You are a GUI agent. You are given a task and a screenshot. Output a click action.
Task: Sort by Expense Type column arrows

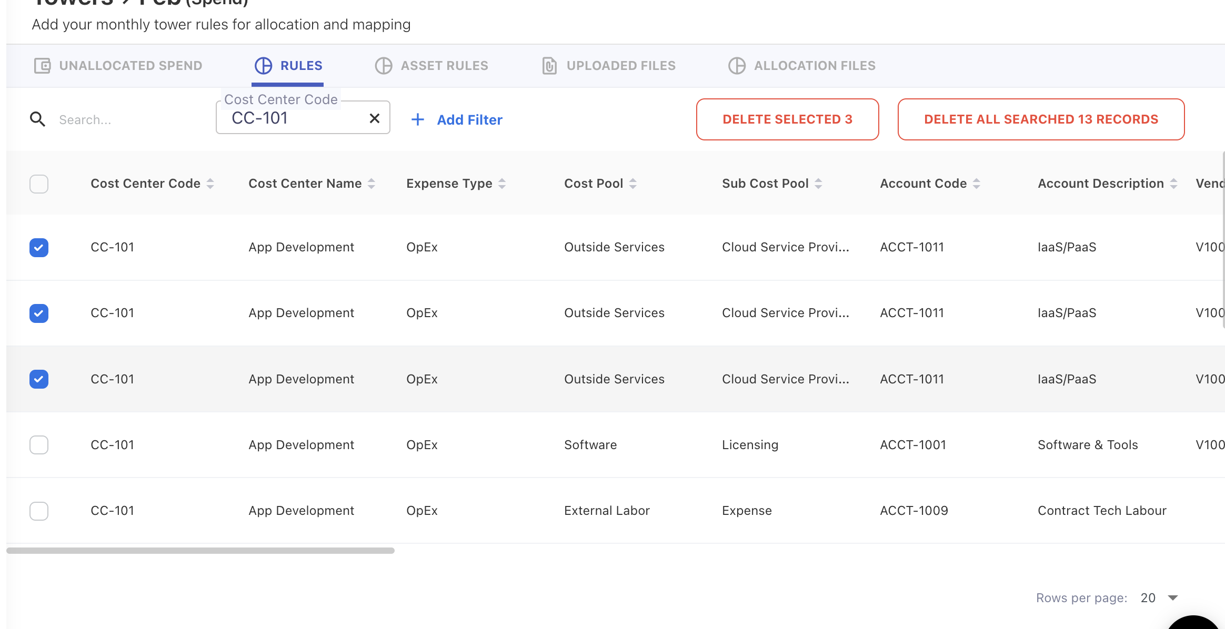(x=502, y=184)
